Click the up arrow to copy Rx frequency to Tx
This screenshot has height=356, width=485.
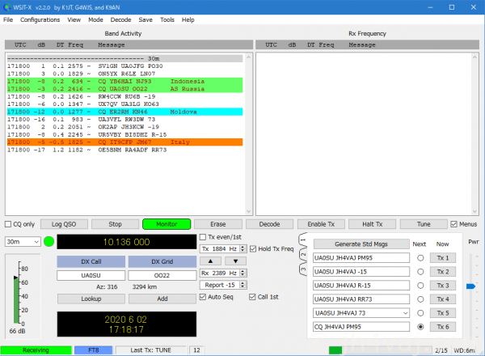212,261
